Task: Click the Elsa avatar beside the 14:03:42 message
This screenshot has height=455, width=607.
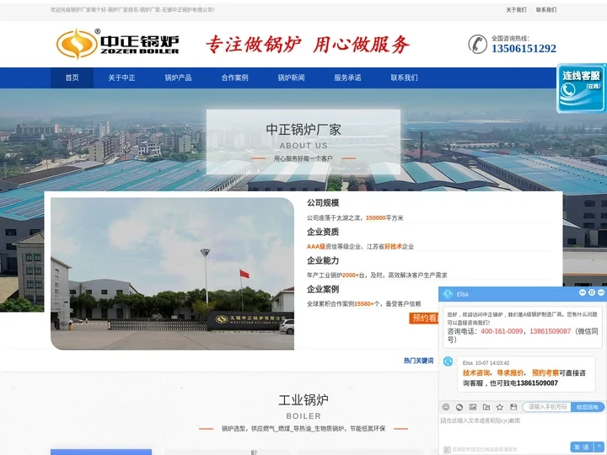Action: (448, 361)
